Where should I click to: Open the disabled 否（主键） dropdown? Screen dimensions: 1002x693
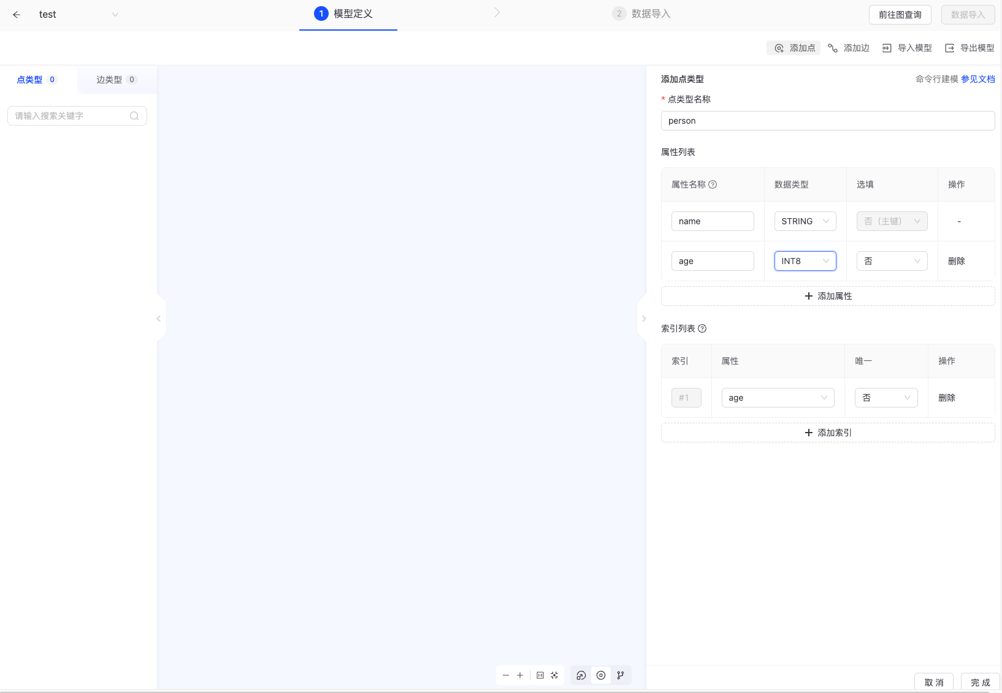892,221
